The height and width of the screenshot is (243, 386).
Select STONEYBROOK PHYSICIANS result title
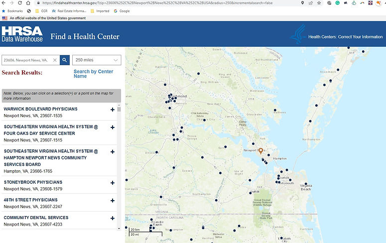33,182
